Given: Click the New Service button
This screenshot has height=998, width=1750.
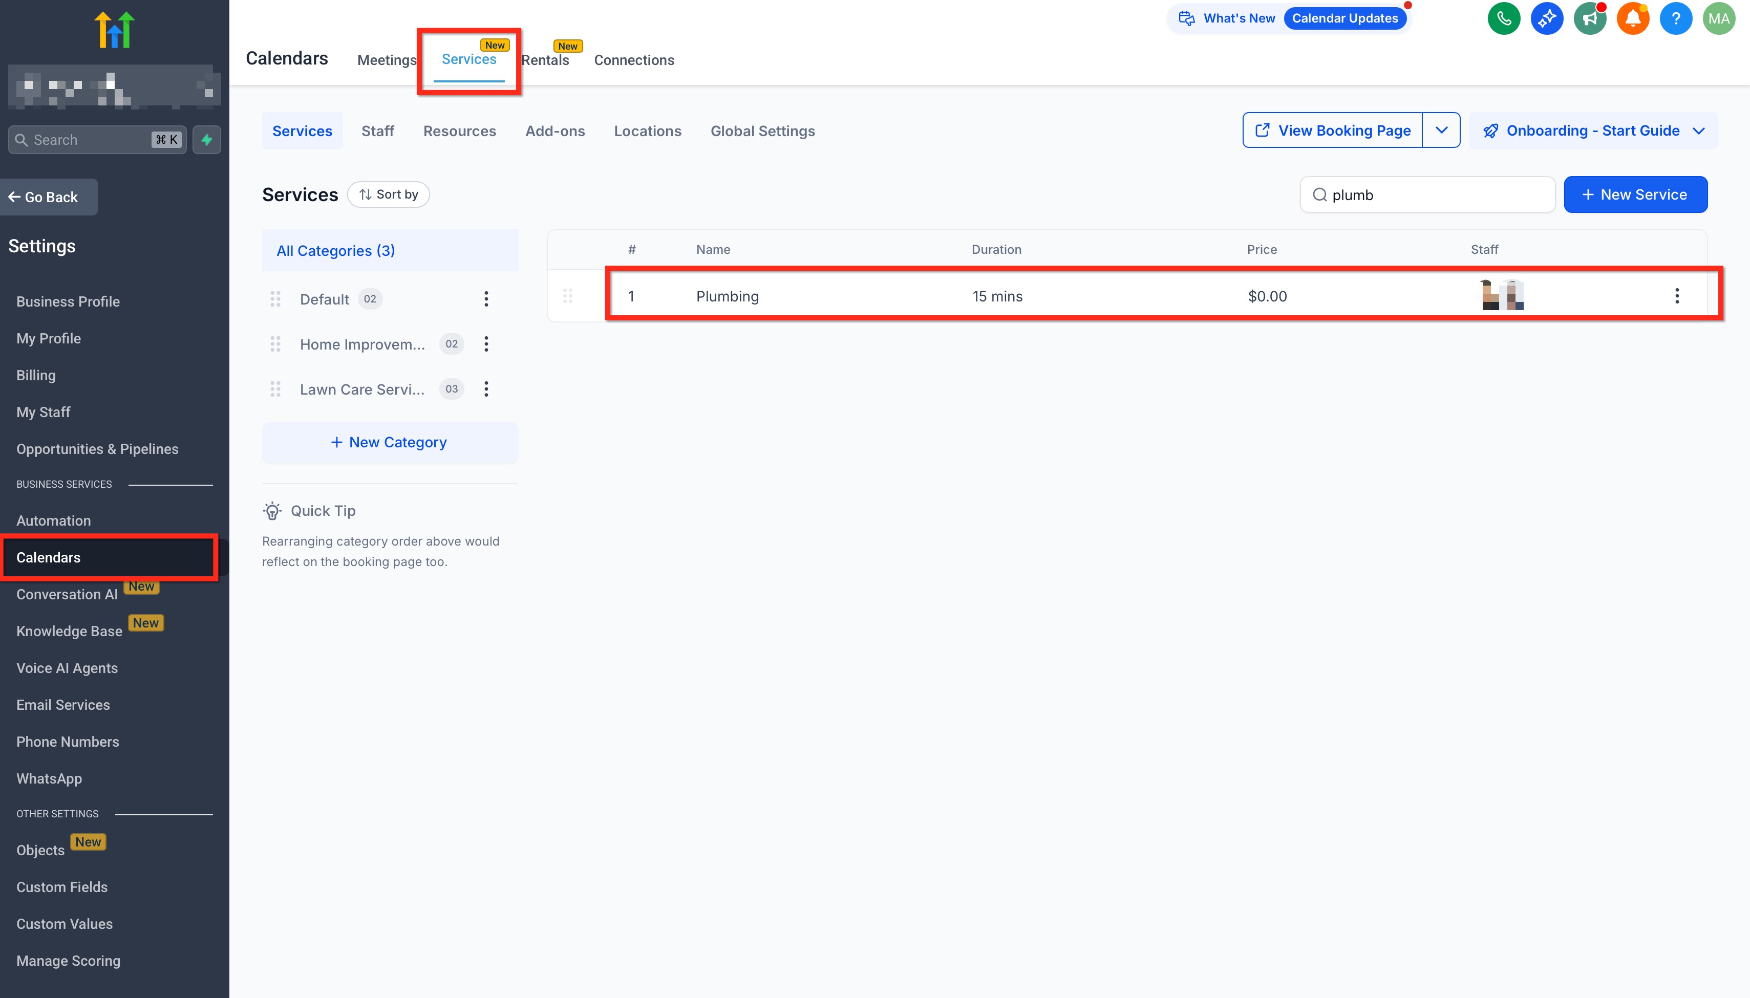Looking at the screenshot, I should (x=1635, y=194).
